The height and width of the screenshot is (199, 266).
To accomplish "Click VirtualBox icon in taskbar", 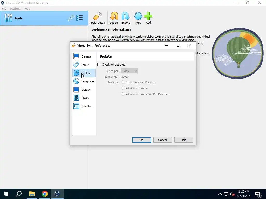I will [x=57, y=194].
